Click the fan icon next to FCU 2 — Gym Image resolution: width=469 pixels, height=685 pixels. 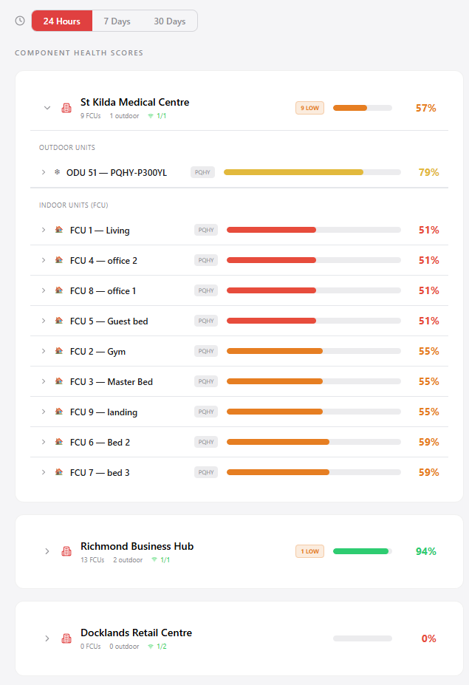(59, 351)
